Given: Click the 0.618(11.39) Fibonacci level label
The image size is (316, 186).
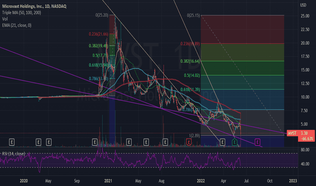Looking at the screenshot, I should click(x=190, y=90).
